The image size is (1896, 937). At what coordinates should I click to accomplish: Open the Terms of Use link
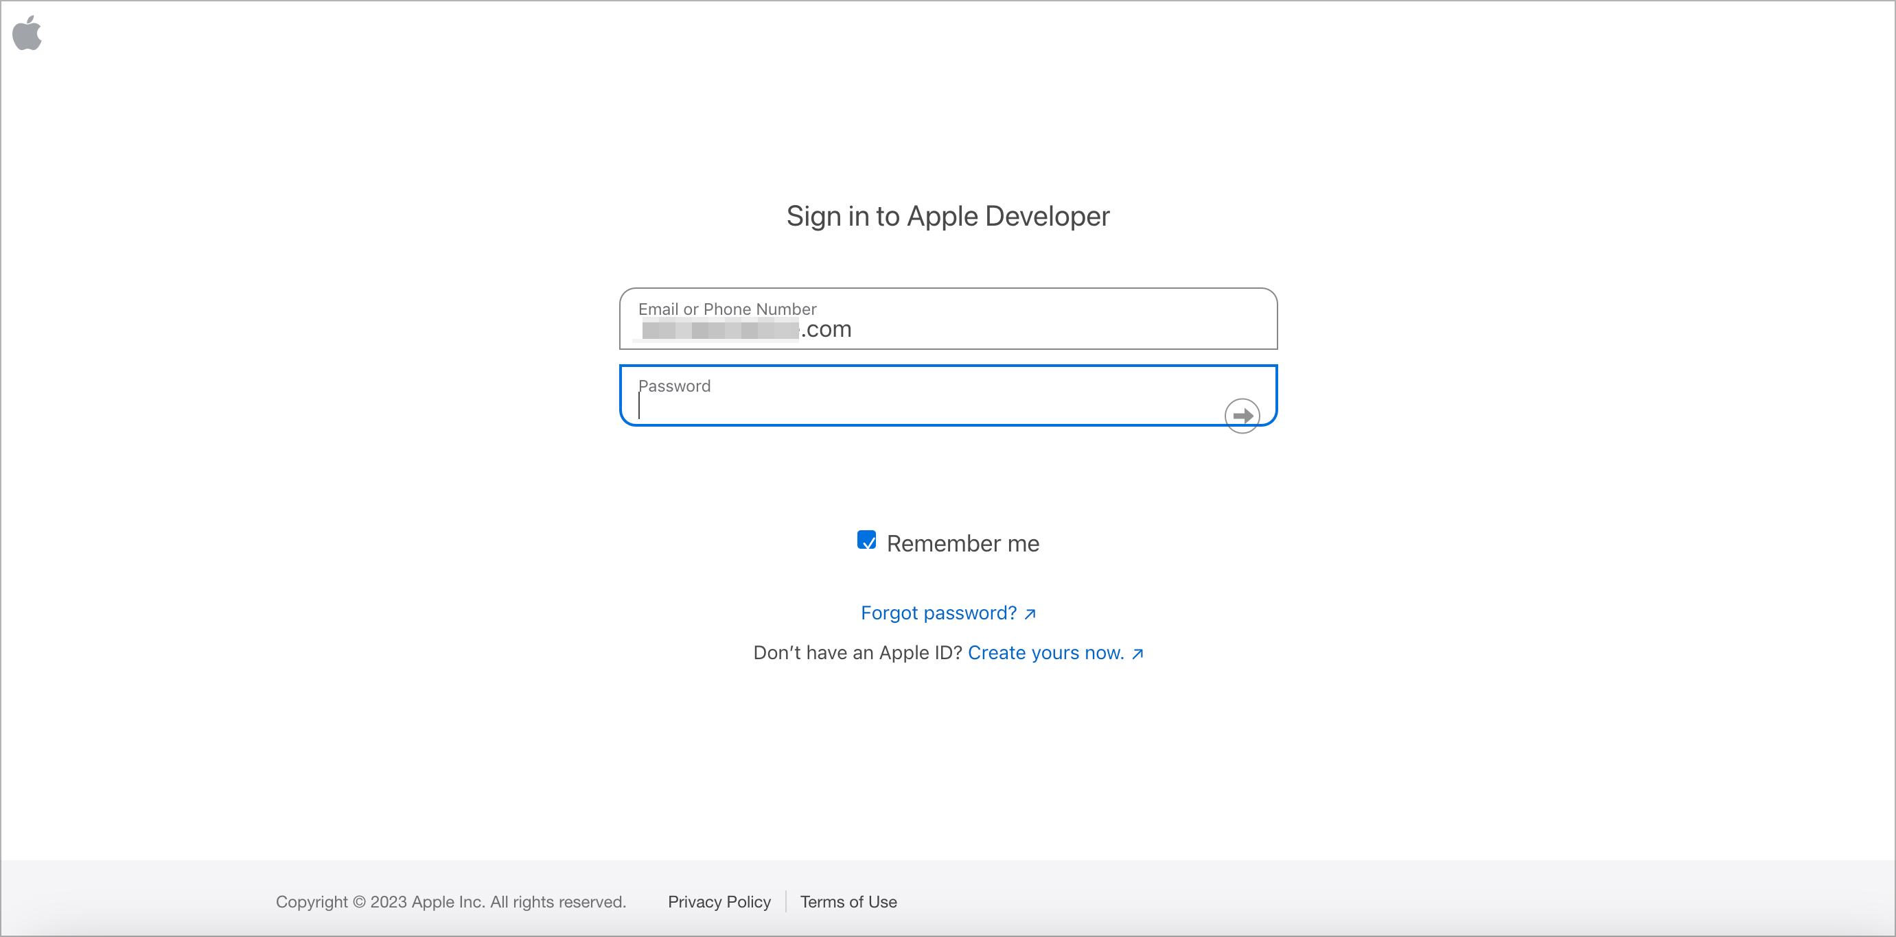point(848,902)
